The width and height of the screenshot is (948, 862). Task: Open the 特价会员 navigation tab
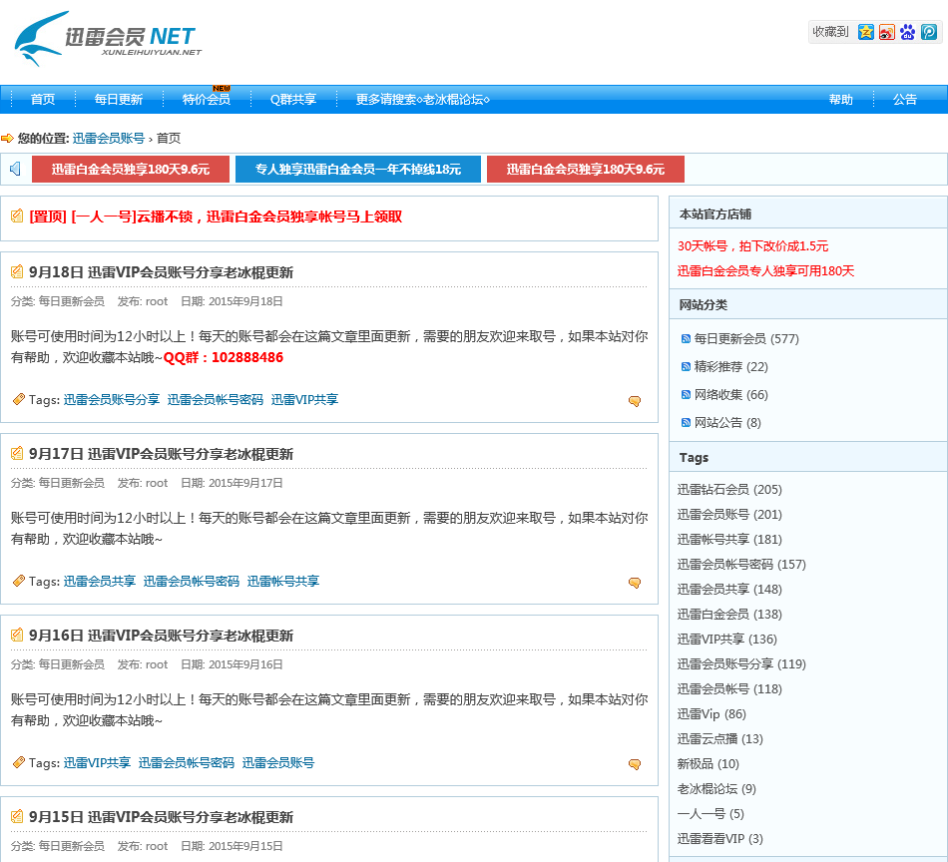click(207, 99)
